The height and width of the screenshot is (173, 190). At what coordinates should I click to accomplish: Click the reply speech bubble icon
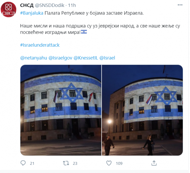(23, 163)
